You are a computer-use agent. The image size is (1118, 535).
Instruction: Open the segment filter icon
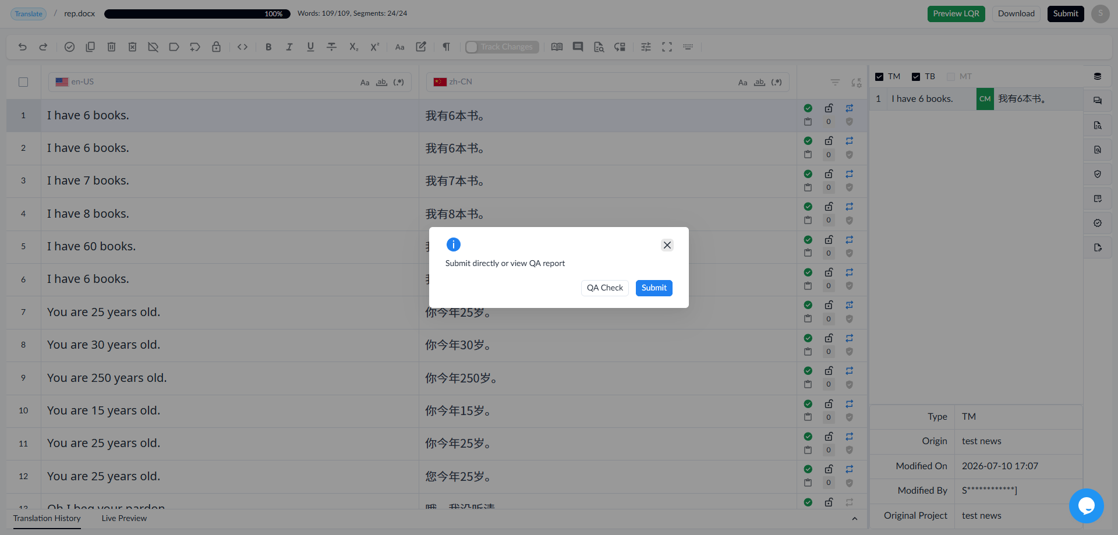tap(835, 82)
